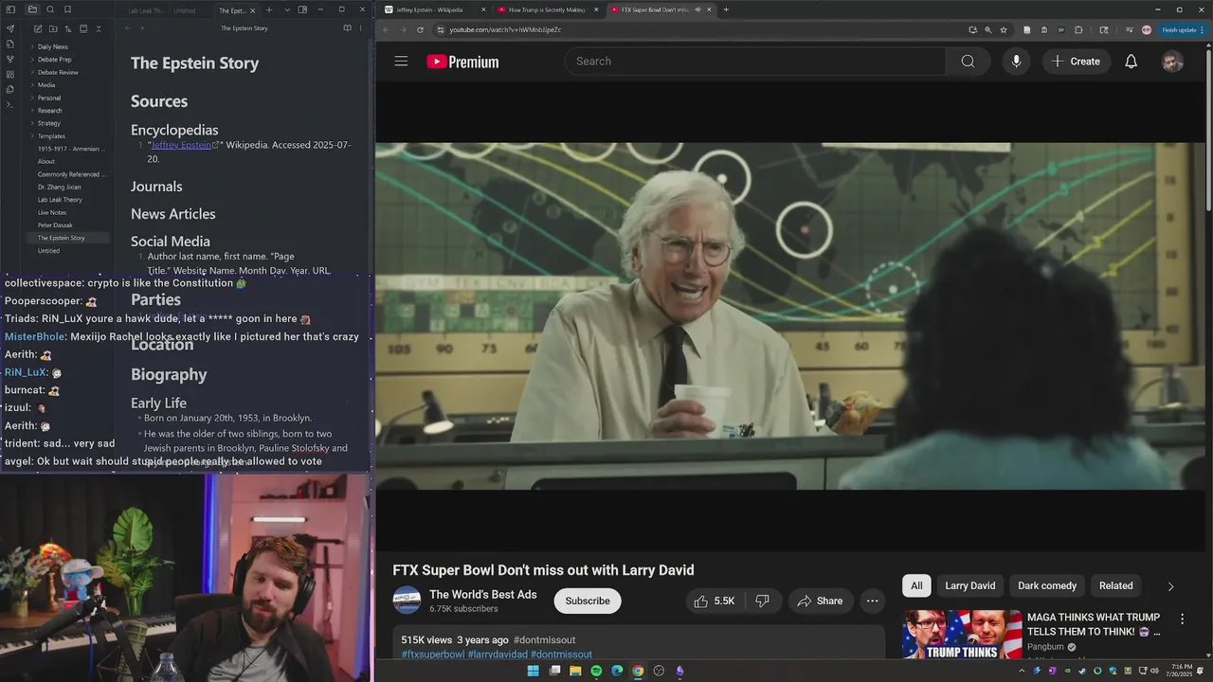The height and width of the screenshot is (682, 1213).
Task: Open Peter Daszak note in Obsidian
Action: (x=55, y=225)
